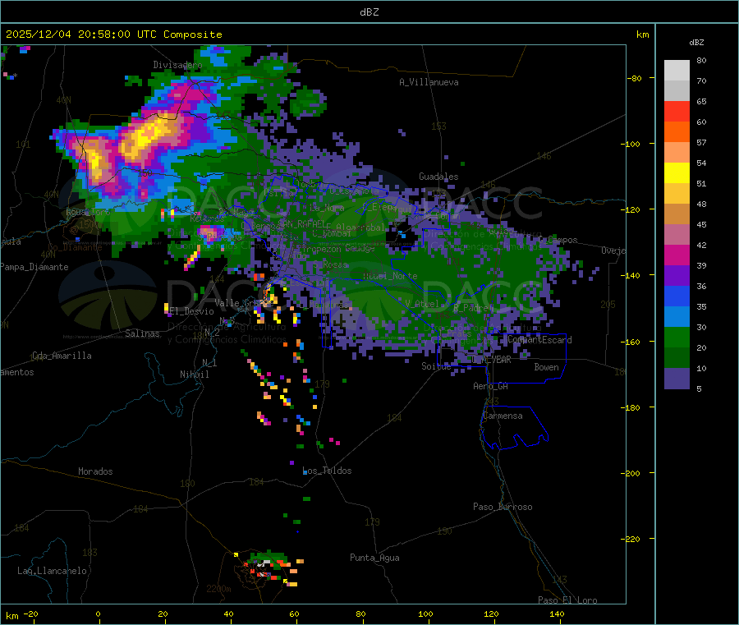Click the light blue 30-35 dBZ legend swatch
The image size is (739, 625).
tap(677, 317)
